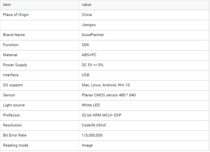The width and height of the screenshot is (210, 152).
Task: Click the 'Code39 ≥5mil' resolution value
Action: (x=94, y=125)
